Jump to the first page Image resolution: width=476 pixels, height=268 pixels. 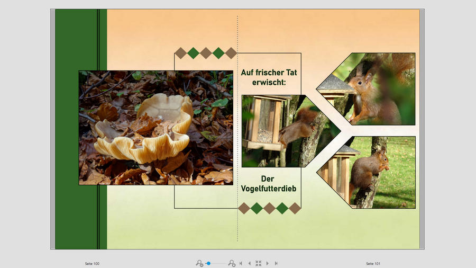pyautogui.click(x=241, y=263)
